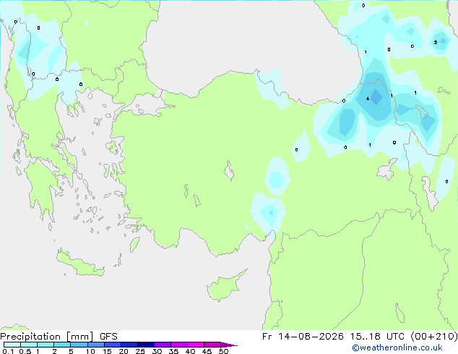
Task: Select the 15–20 mm blue legend swatch
Action: pyautogui.click(x=113, y=345)
